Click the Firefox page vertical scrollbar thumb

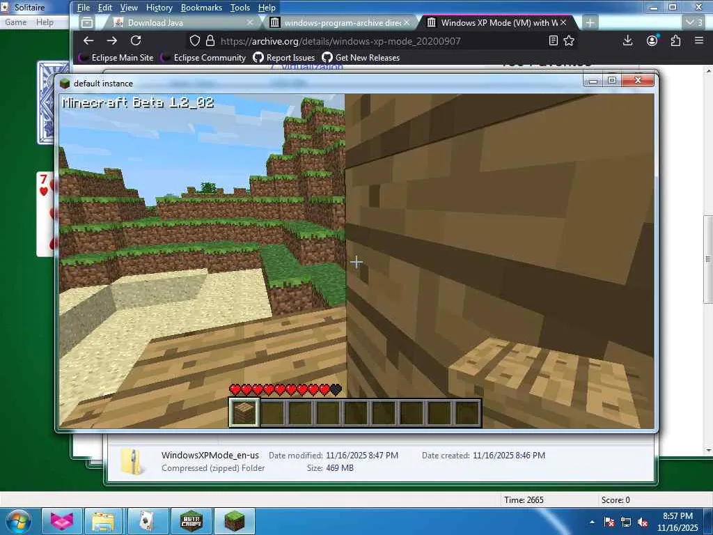coord(708,259)
